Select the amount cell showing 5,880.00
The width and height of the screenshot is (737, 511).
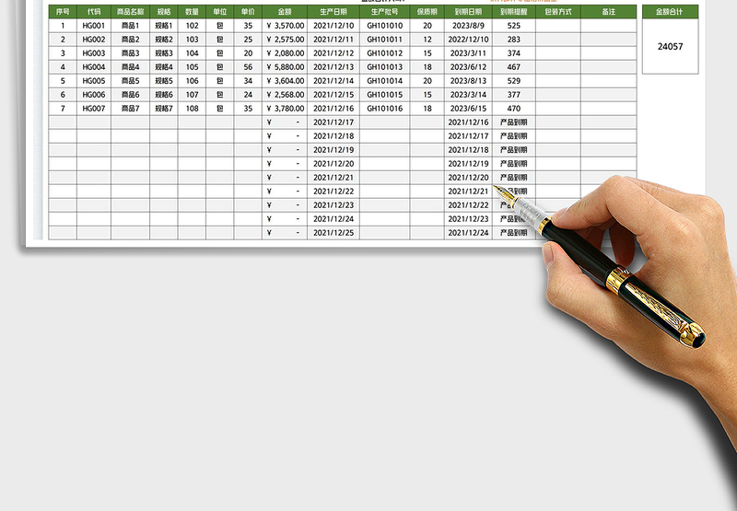tap(284, 67)
